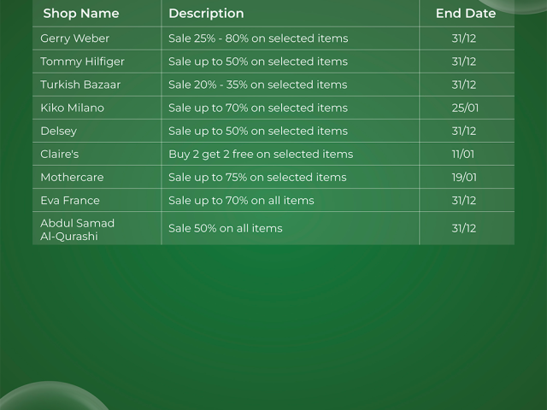Screen dimensions: 547x410
Task: Open the Kiko Milano shop entry
Action: pos(72,108)
